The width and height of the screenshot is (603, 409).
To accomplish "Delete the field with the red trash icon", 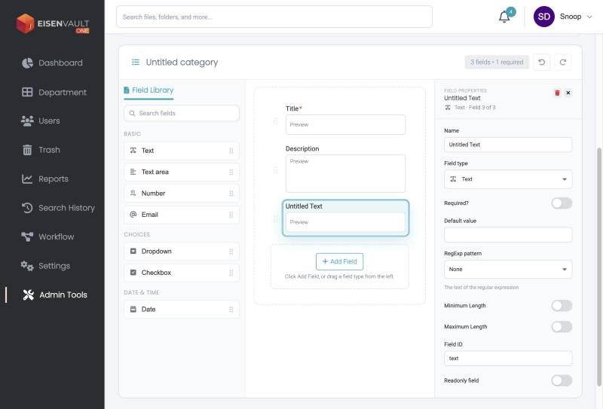I will [x=557, y=93].
